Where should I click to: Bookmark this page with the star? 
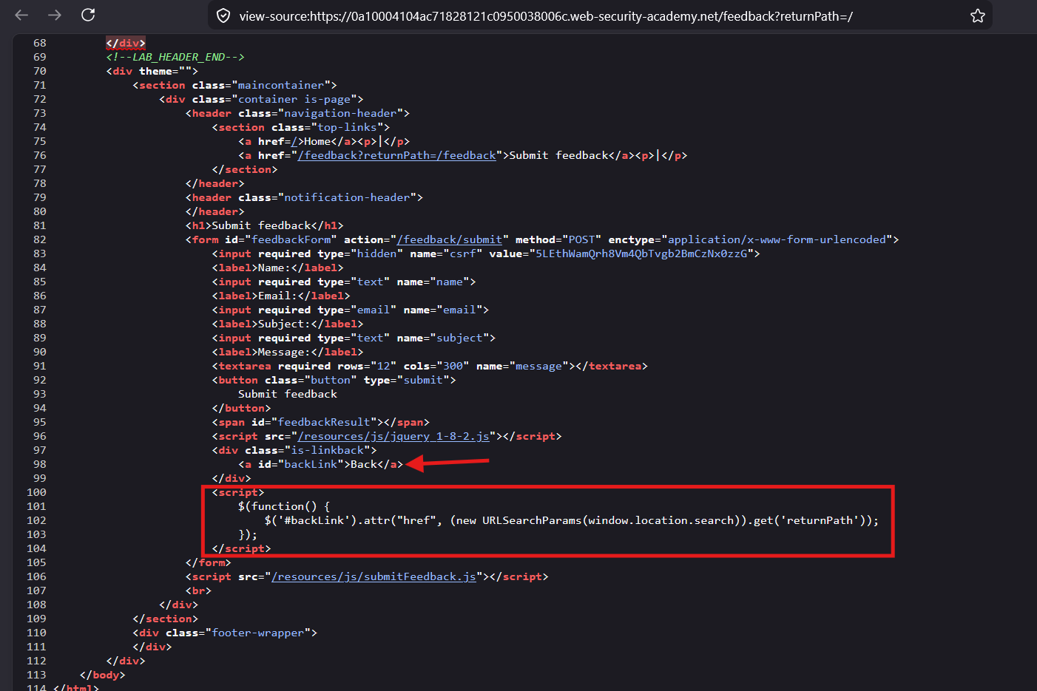pyautogui.click(x=978, y=16)
